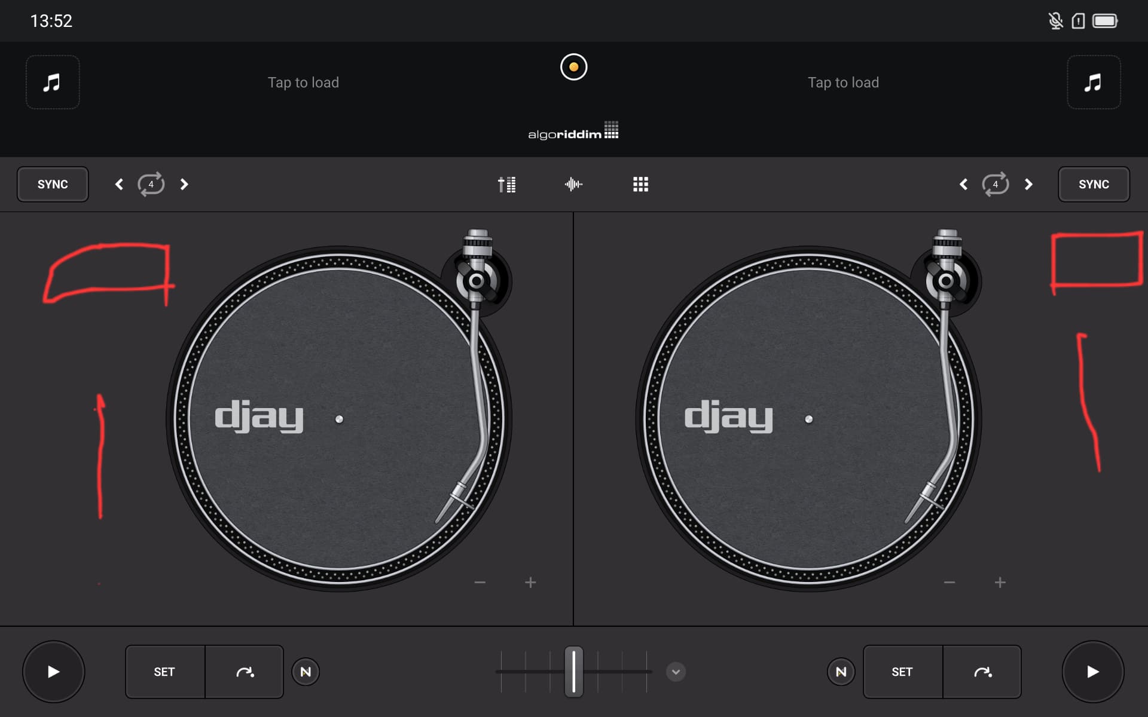This screenshot has height=717, width=1148.
Task: Decrease left deck loop length arrow
Action: [x=119, y=184]
